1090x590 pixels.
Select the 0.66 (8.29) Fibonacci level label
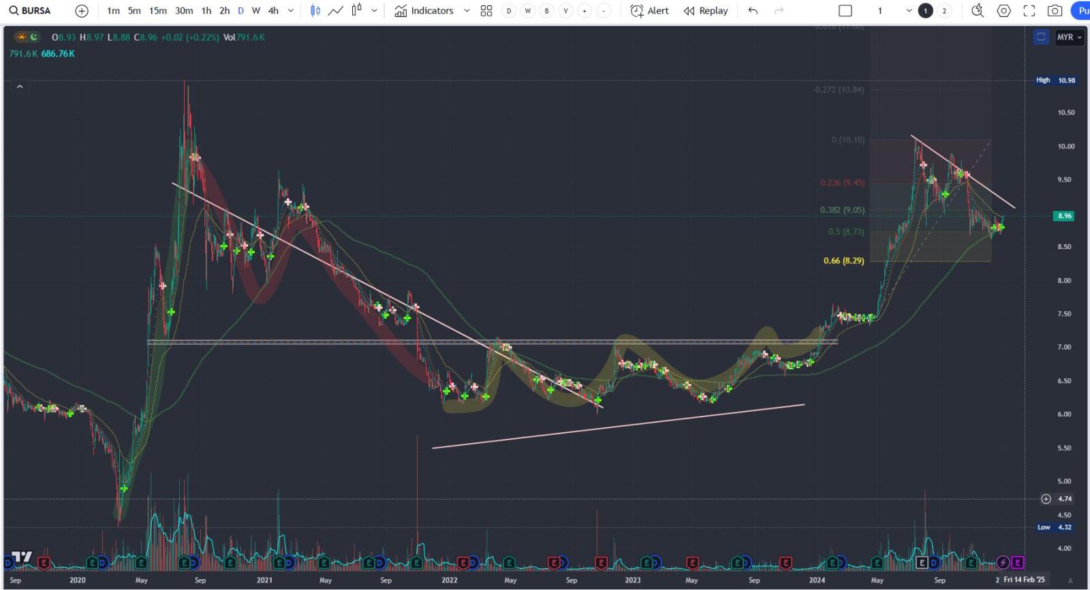843,261
